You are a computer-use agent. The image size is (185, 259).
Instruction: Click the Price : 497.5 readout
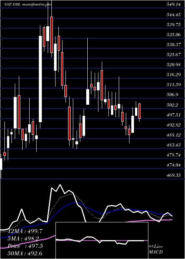25,246
